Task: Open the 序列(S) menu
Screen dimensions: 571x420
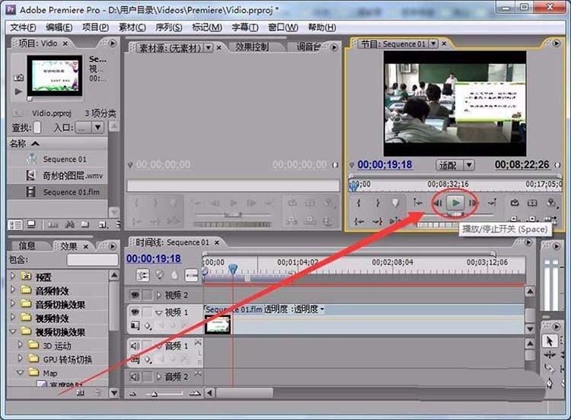Action: pyautogui.click(x=167, y=27)
